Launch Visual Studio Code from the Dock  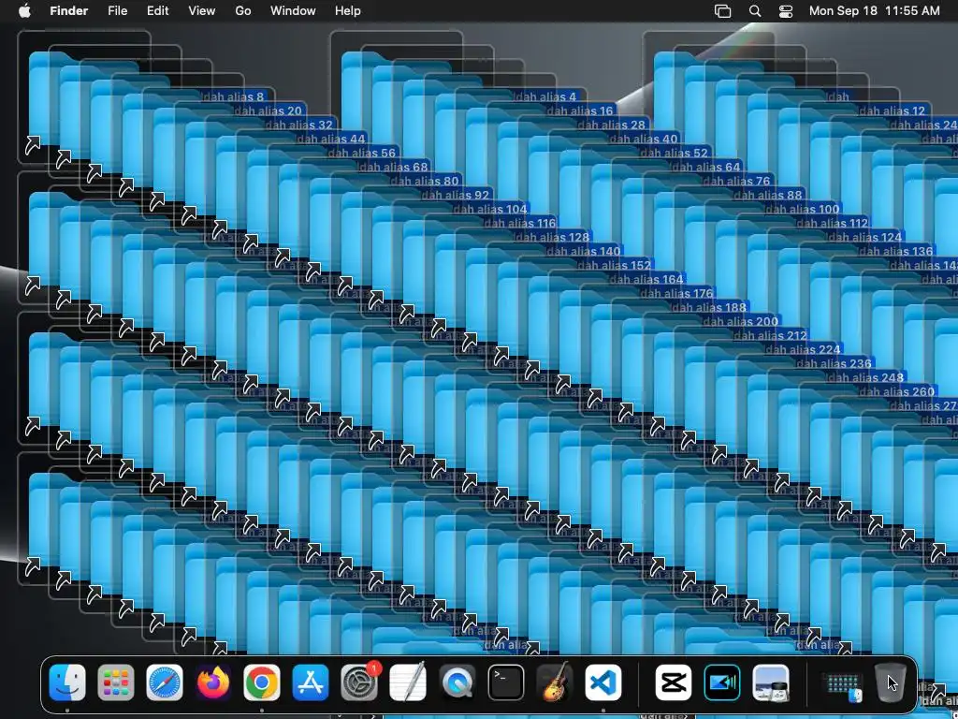(603, 682)
